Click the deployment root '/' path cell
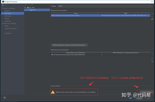The height and width of the screenshot is (102, 155). (x=125, y=54)
